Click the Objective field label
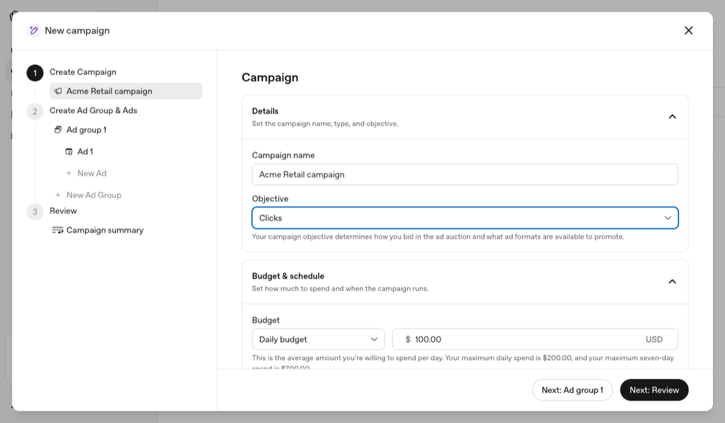The image size is (725, 423). (270, 199)
